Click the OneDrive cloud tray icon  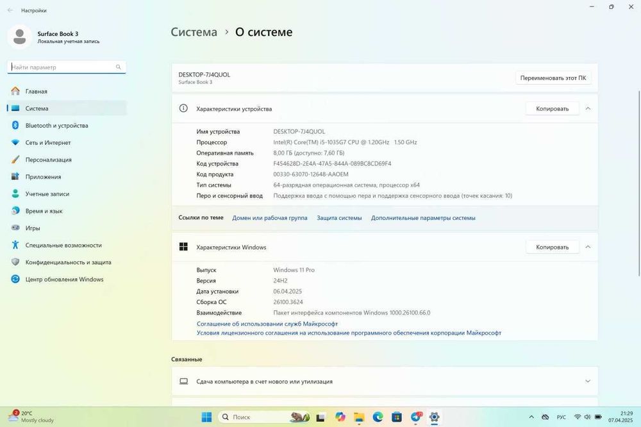[x=545, y=417]
